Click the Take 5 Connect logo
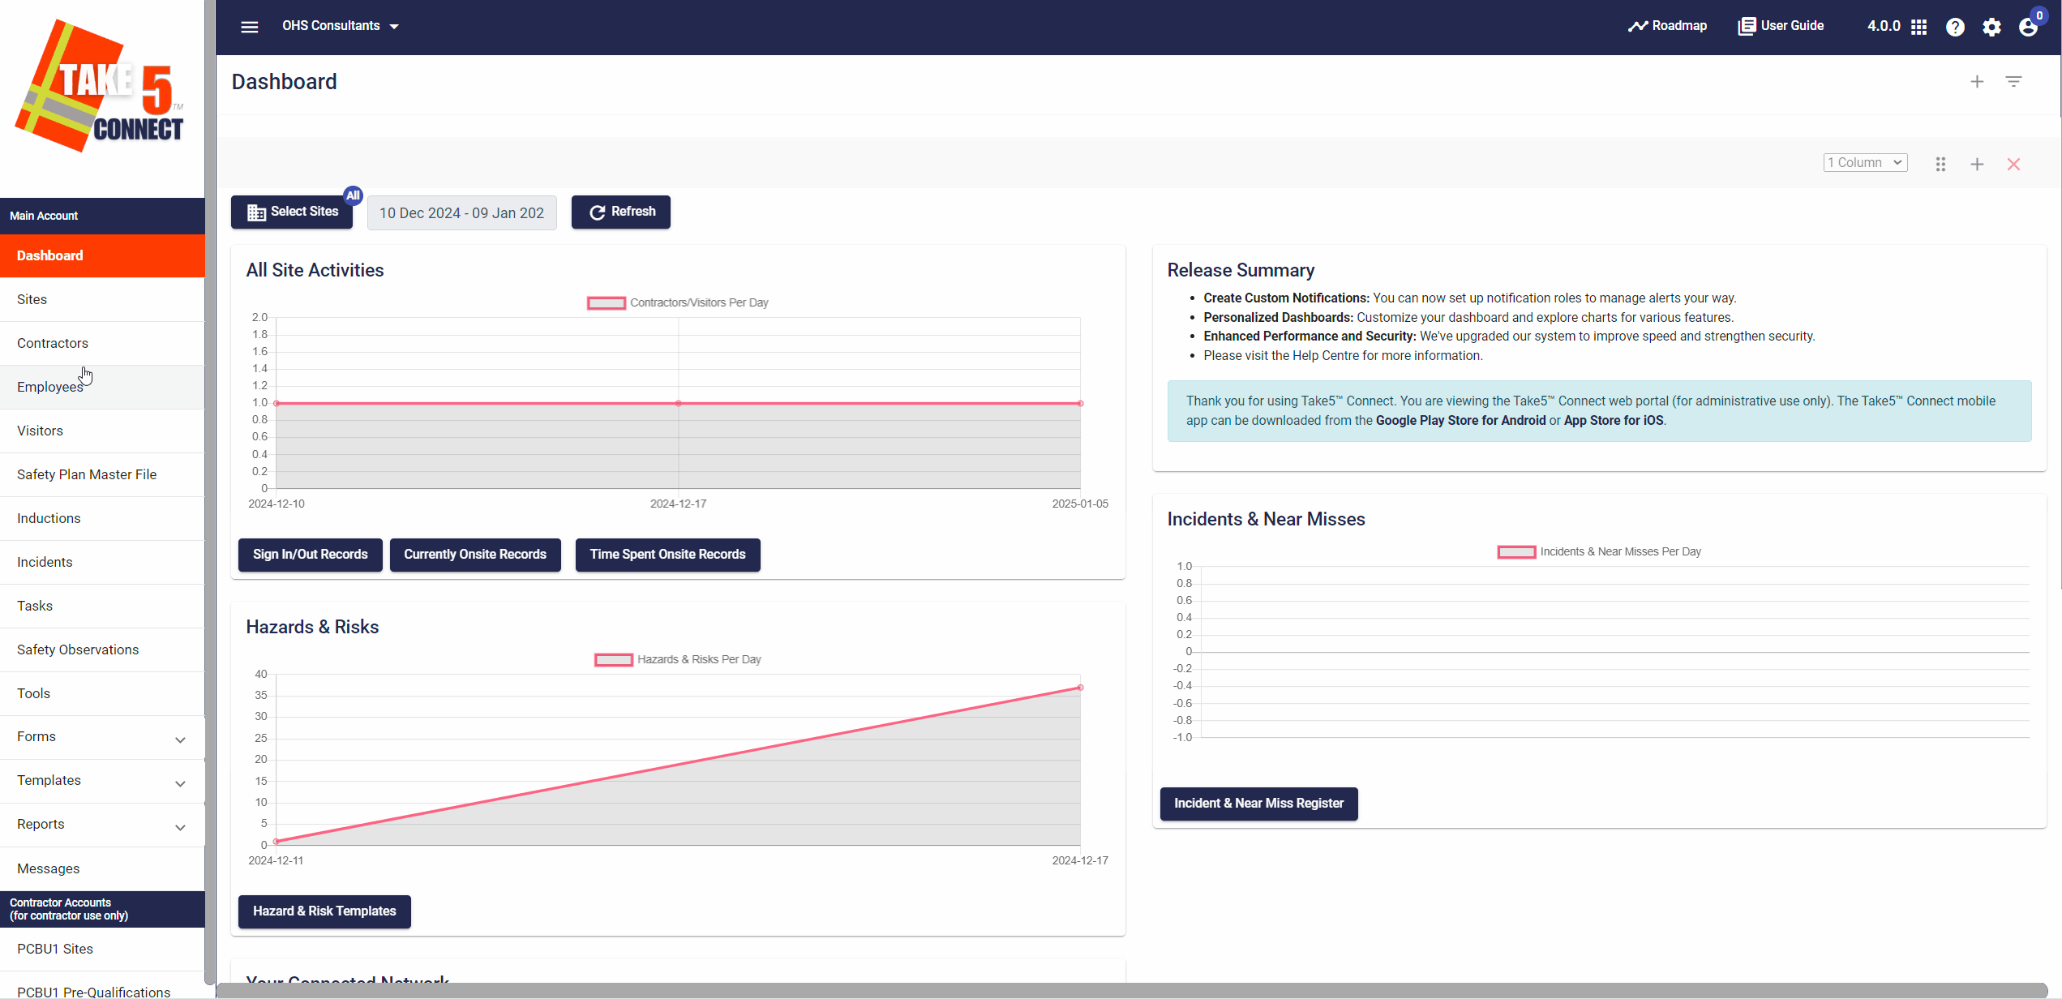 (100, 86)
